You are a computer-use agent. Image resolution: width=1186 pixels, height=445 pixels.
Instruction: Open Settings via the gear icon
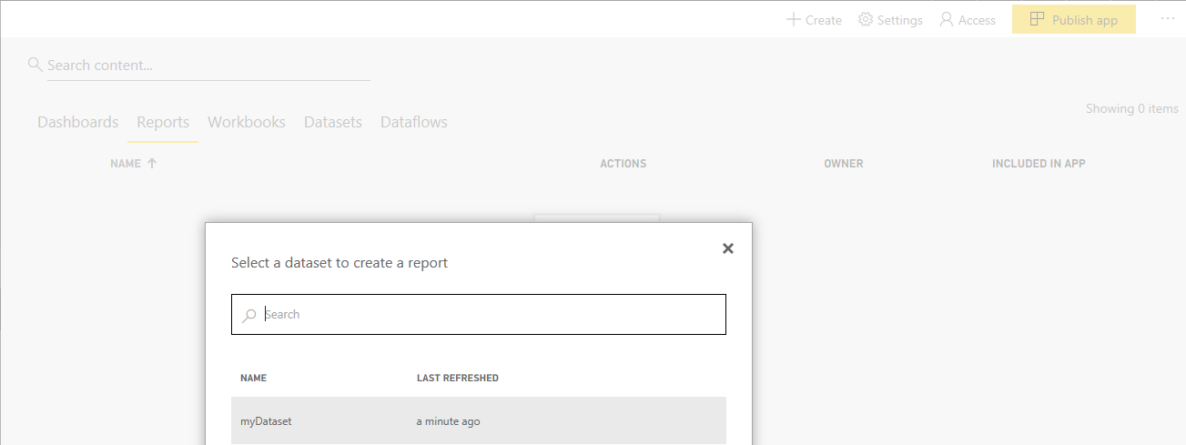866,20
